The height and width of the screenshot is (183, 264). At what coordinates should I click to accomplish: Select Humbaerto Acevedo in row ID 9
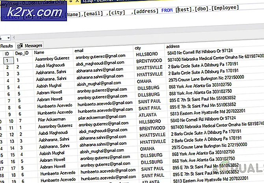click(x=55, y=113)
